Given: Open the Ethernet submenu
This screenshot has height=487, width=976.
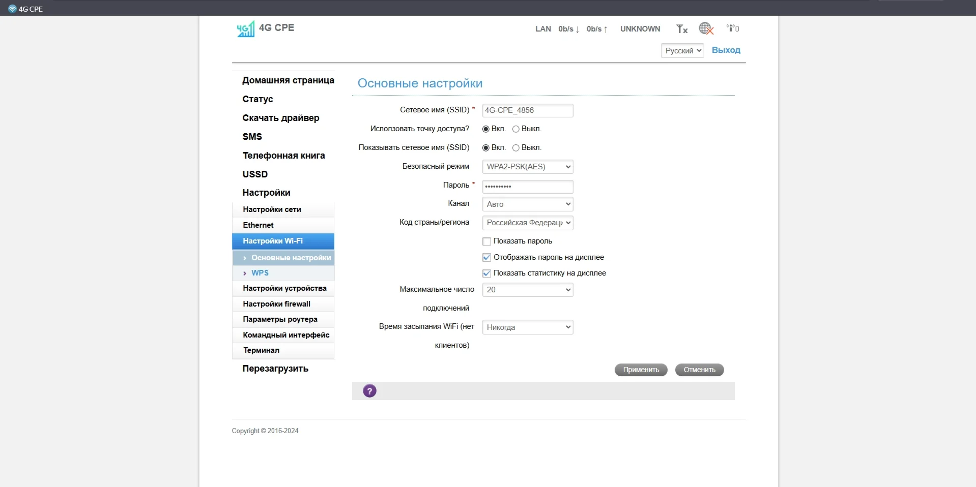Looking at the screenshot, I should pos(283,225).
